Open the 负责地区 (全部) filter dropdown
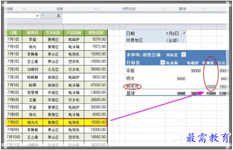This screenshot has width=233, height=150. pos(184,40)
